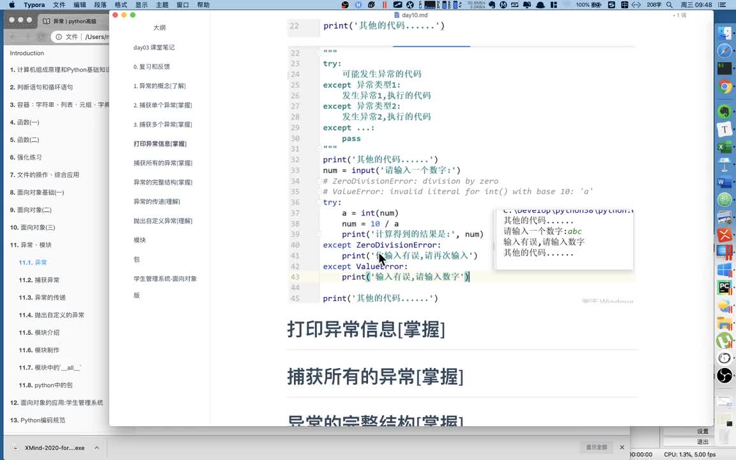Image resolution: width=736 pixels, height=460 pixels.
Task: Open the 主题 menu
Action: (162, 4)
